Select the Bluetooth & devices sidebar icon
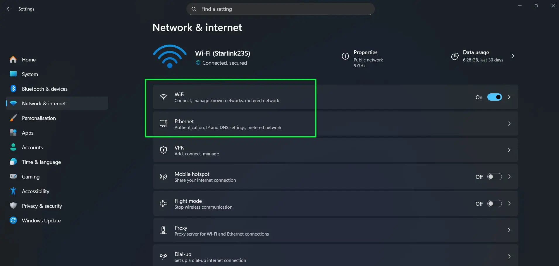The width and height of the screenshot is (559, 266). click(x=13, y=89)
